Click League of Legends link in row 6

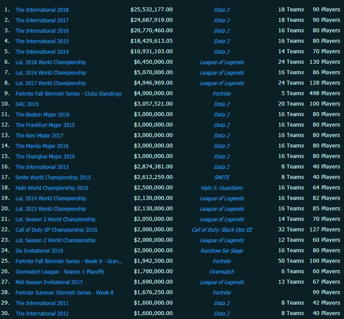tap(222, 62)
